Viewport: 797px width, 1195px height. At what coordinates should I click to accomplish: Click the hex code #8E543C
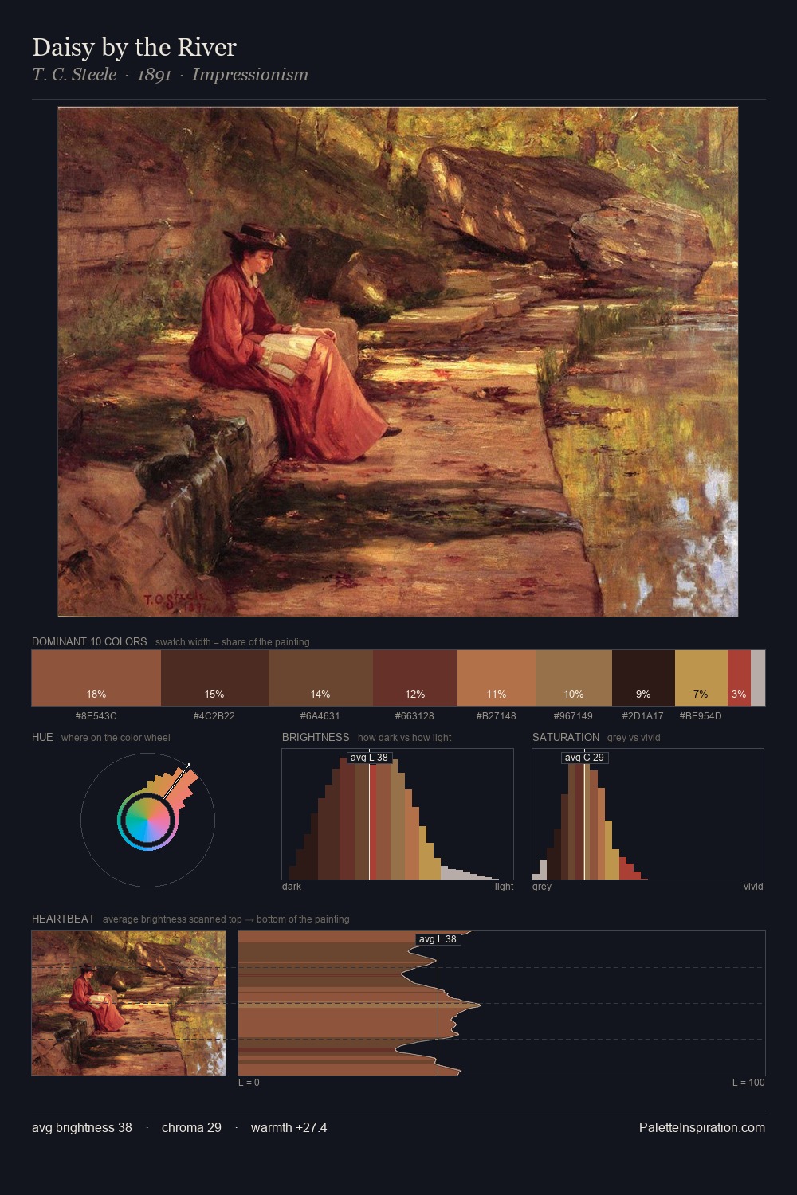[x=96, y=716]
